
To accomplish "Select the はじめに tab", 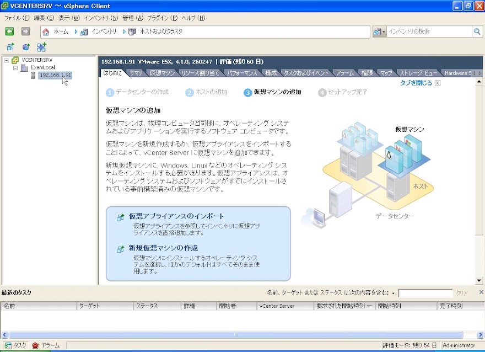I will (x=112, y=73).
